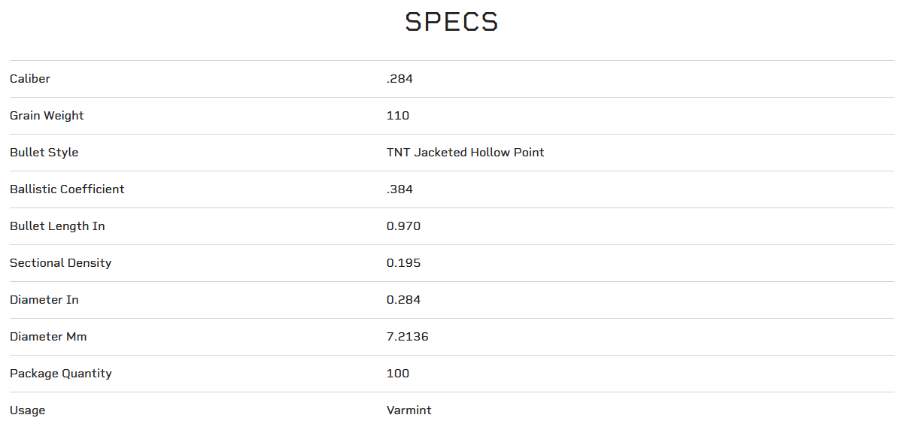Click the .384 ballistic coefficient value
The width and height of the screenshot is (899, 424).
[399, 189]
